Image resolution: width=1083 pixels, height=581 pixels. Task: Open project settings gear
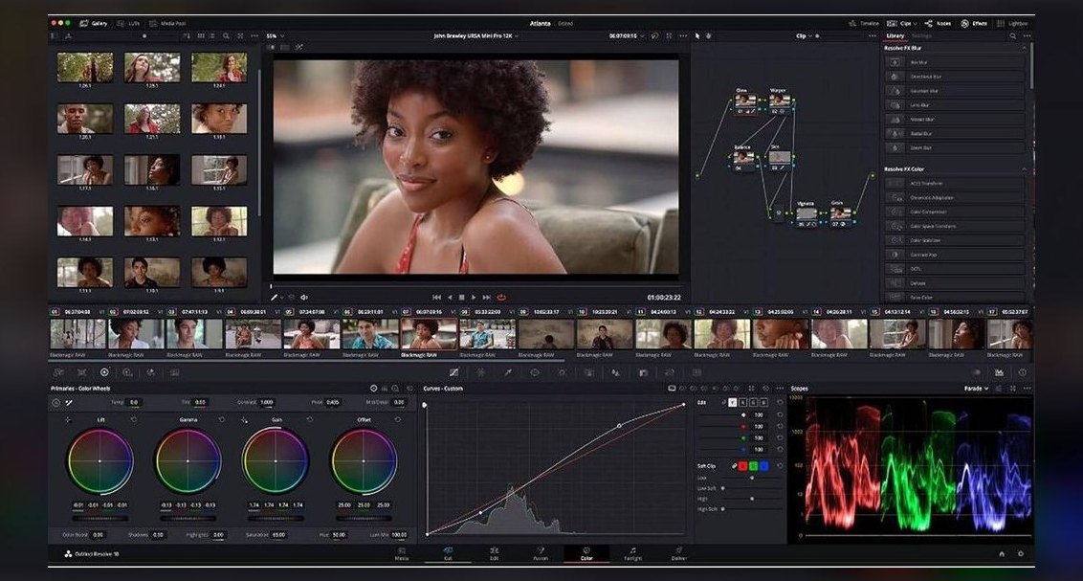point(1020,553)
